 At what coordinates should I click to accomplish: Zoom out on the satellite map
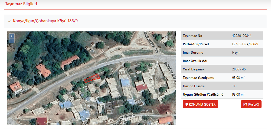pyautogui.click(x=11, y=41)
